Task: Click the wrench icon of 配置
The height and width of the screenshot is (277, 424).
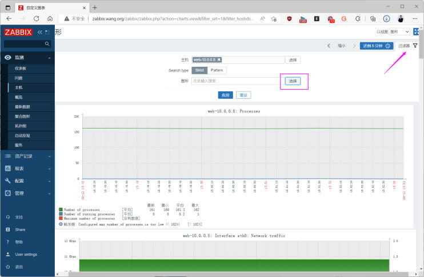Action: (x=8, y=181)
